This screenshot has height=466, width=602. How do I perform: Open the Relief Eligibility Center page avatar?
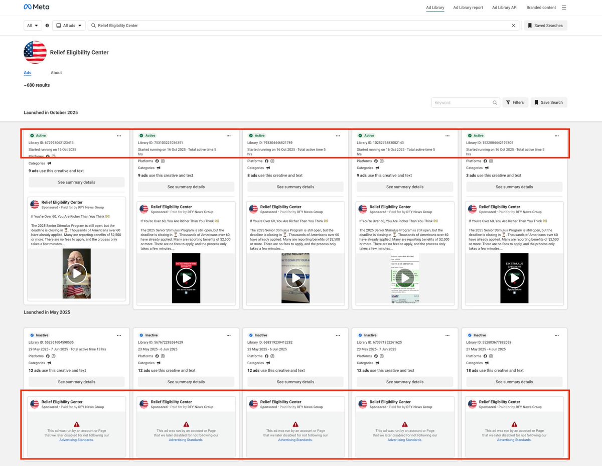coord(35,52)
